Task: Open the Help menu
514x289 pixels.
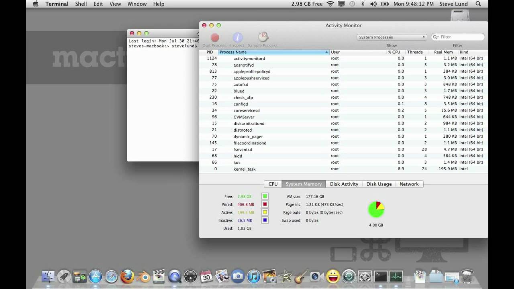Action: pyautogui.click(x=159, y=4)
